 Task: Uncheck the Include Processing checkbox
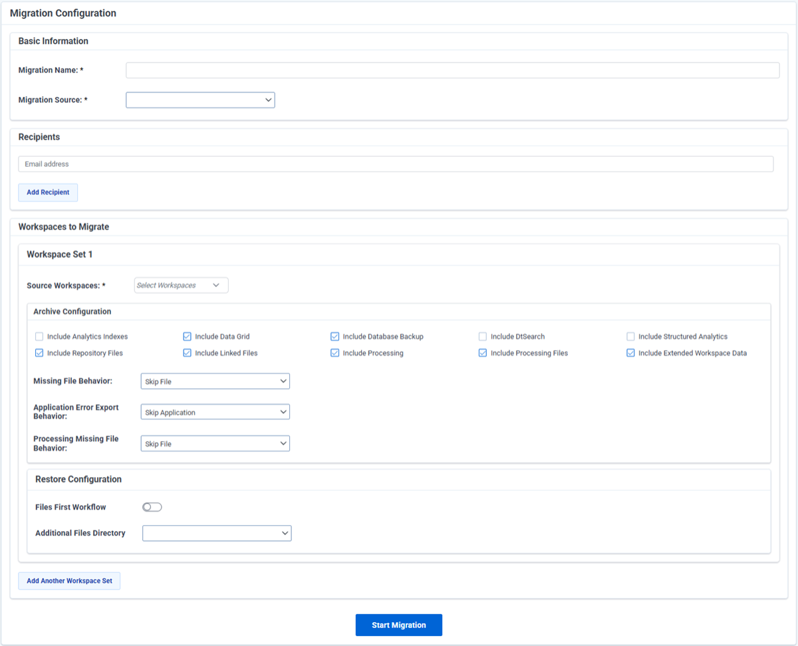pos(334,353)
